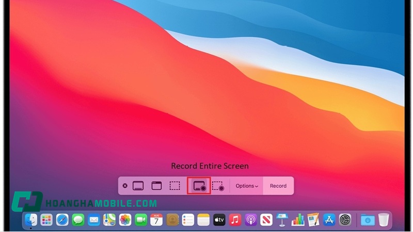This screenshot has width=413, height=232.
Task: Open the Options dropdown menu
Action: (x=247, y=186)
